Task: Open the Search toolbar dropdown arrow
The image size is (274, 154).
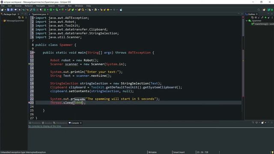Action: [86, 10]
